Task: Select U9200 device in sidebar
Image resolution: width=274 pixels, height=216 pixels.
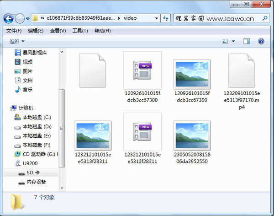Action: click(x=26, y=163)
